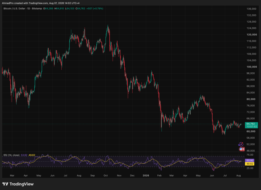
Task: Click the 92,000 price axis label
Action: click(x=251, y=80)
